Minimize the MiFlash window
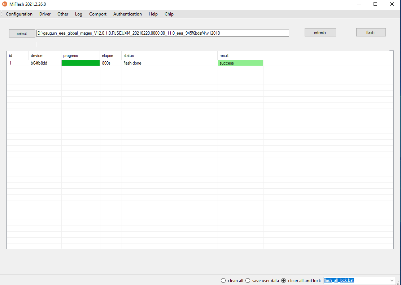This screenshot has height=285, width=401. (x=359, y=4)
